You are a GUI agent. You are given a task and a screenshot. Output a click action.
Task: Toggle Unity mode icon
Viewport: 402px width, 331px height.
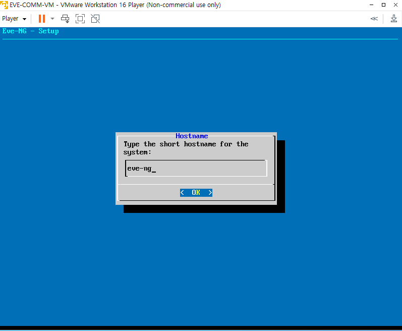tap(95, 19)
